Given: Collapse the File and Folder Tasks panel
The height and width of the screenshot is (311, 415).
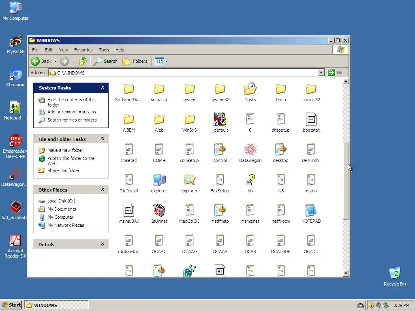Looking at the screenshot, I should click(x=103, y=139).
